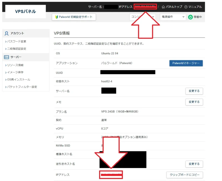222x181 pixels.
Task: Click the VPS 24GB plan name value
Action: [x=120, y=112]
